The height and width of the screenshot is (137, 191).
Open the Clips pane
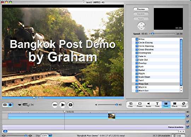click(x=131, y=104)
